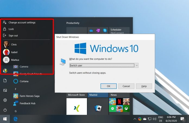Screen dimensions: 189x123
Task: Open Documents from Start sidebar
Action: click(5, 81)
